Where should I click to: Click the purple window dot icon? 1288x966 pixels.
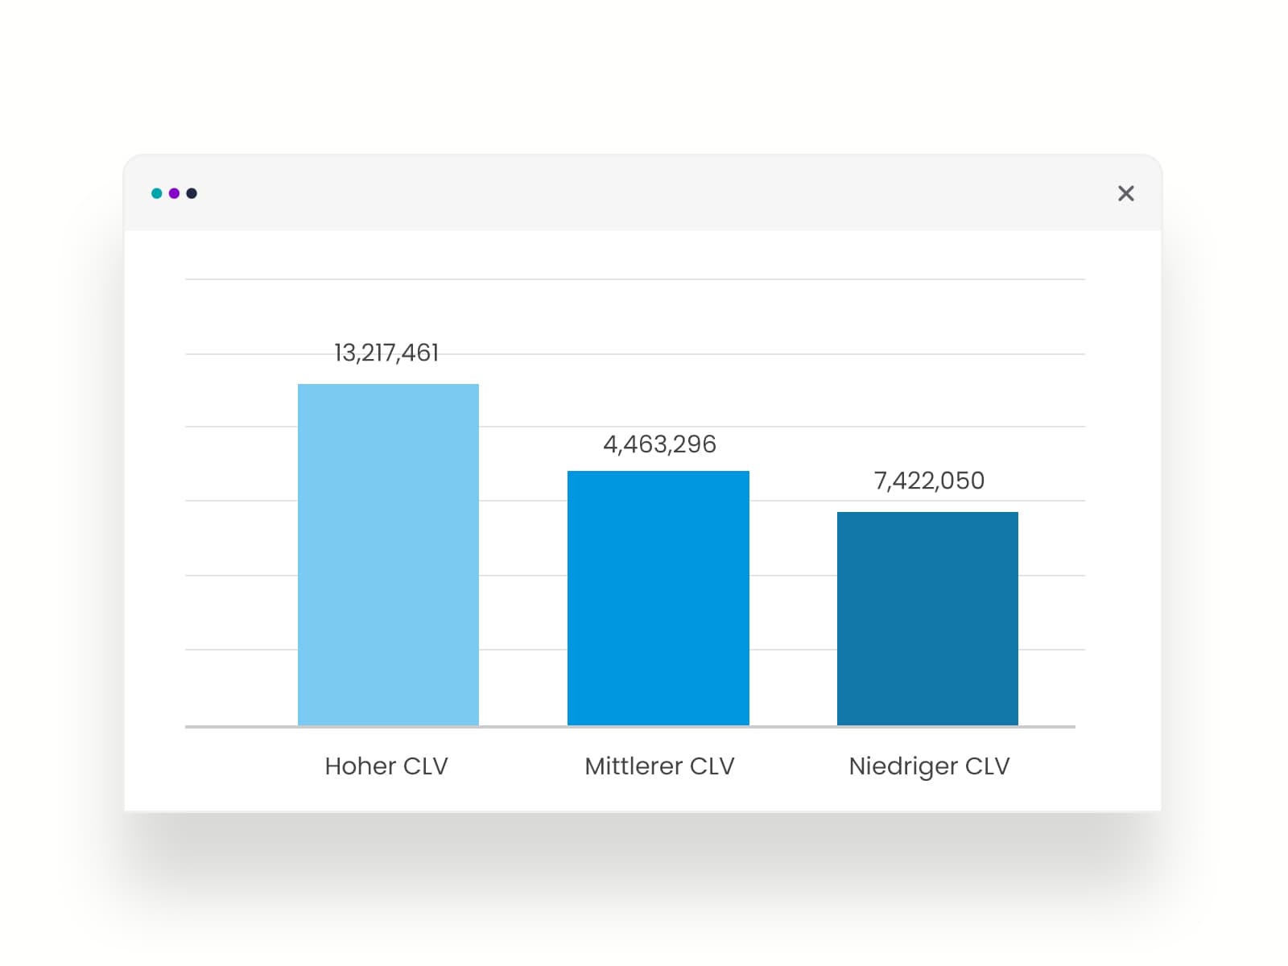click(172, 193)
